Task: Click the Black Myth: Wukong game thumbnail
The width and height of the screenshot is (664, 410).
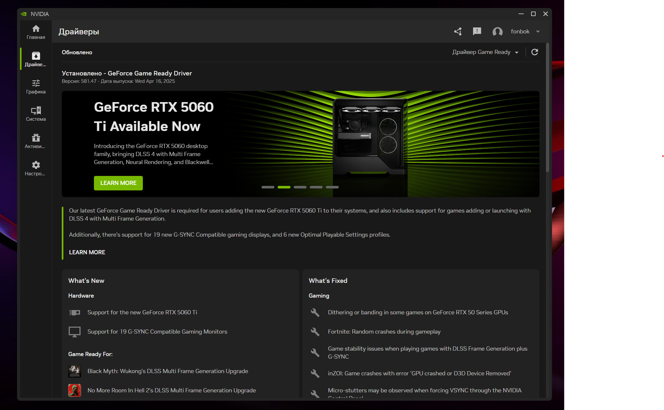Action: (x=75, y=371)
